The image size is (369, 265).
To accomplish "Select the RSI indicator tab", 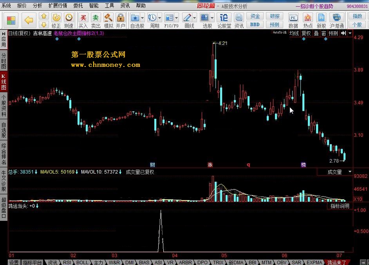I will [x=67, y=262].
